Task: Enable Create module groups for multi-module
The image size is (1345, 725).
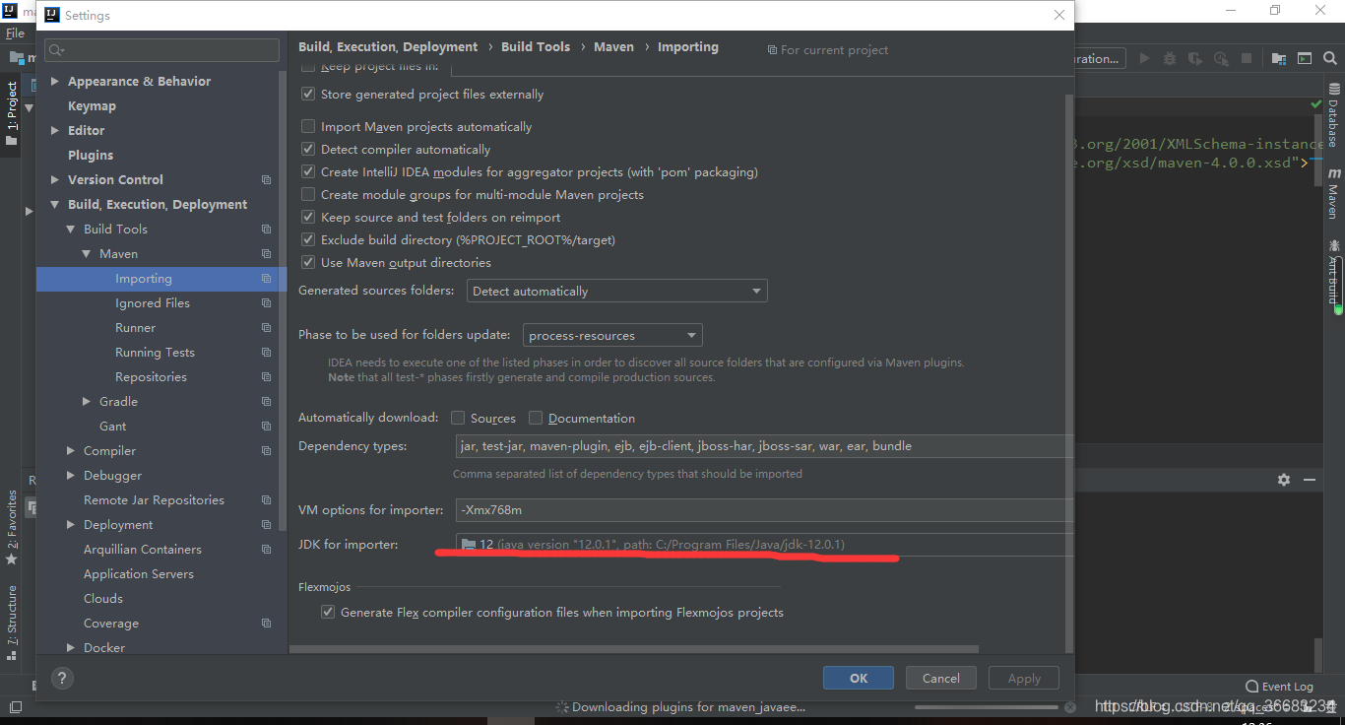Action: point(309,195)
